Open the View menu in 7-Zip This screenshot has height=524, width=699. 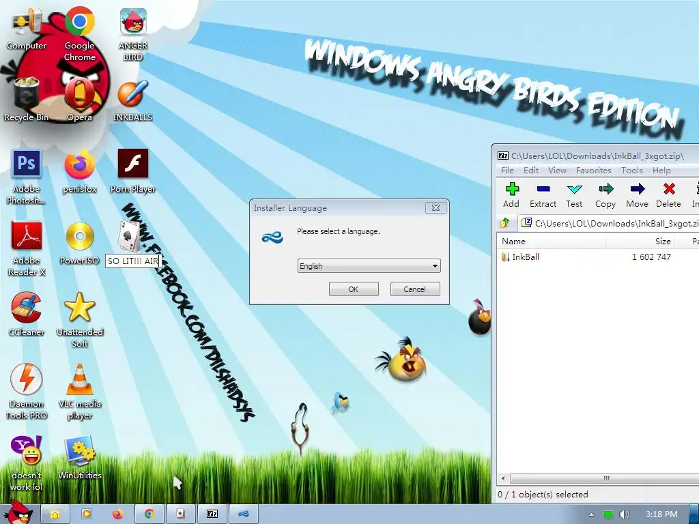557,170
